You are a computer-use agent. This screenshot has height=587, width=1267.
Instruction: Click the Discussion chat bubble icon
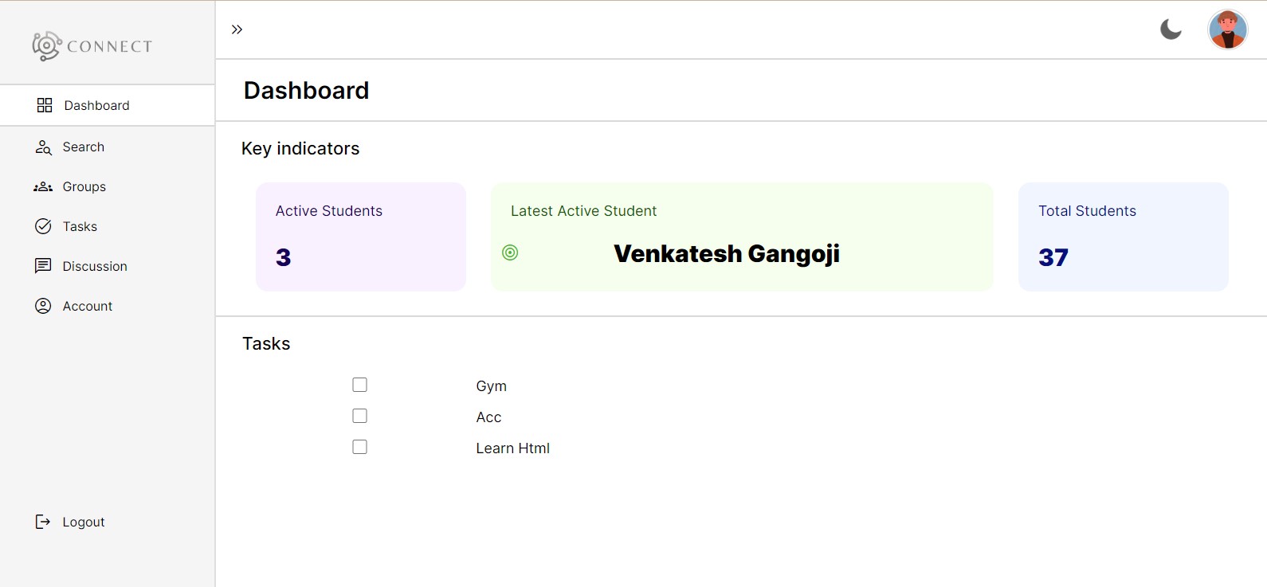(x=43, y=266)
